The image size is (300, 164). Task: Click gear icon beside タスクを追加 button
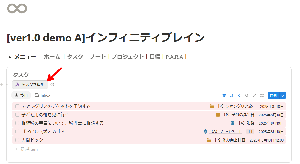[x=52, y=85]
